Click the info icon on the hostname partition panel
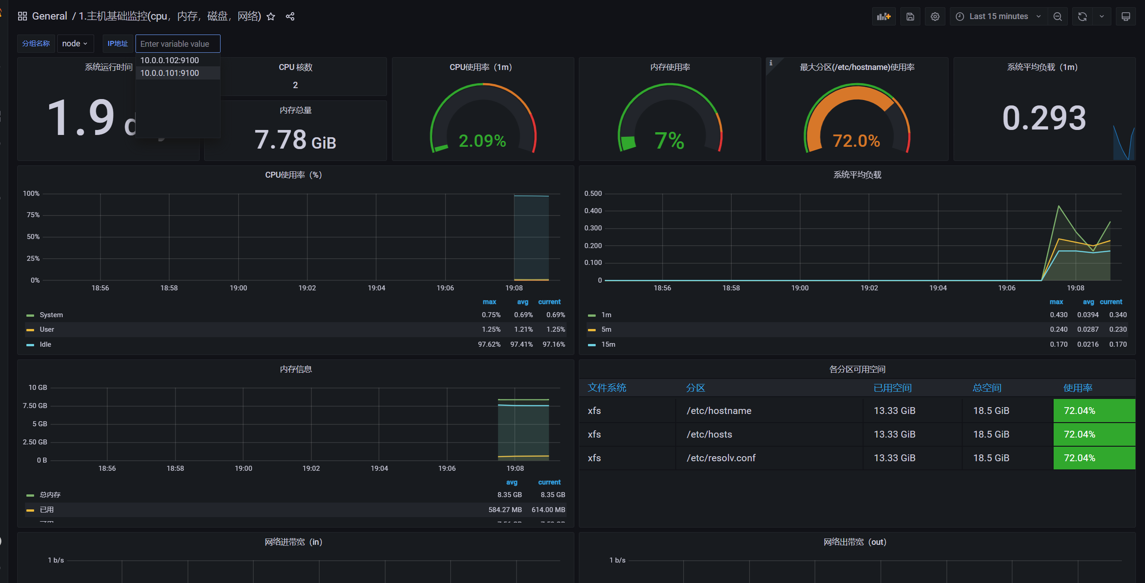1145x583 pixels. pyautogui.click(x=771, y=63)
